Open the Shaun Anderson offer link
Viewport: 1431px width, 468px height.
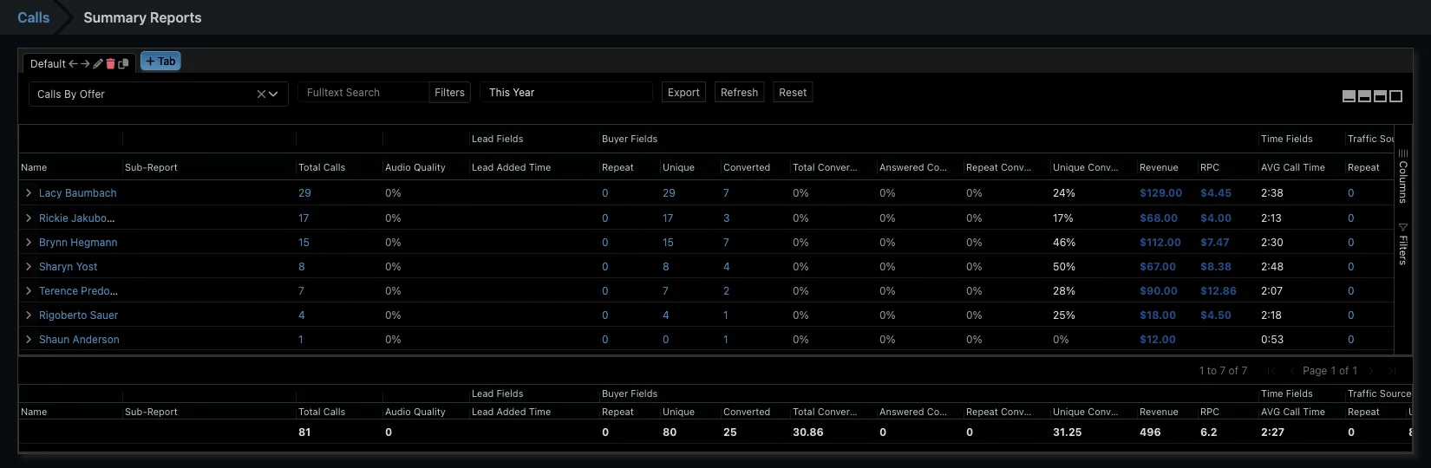click(79, 339)
